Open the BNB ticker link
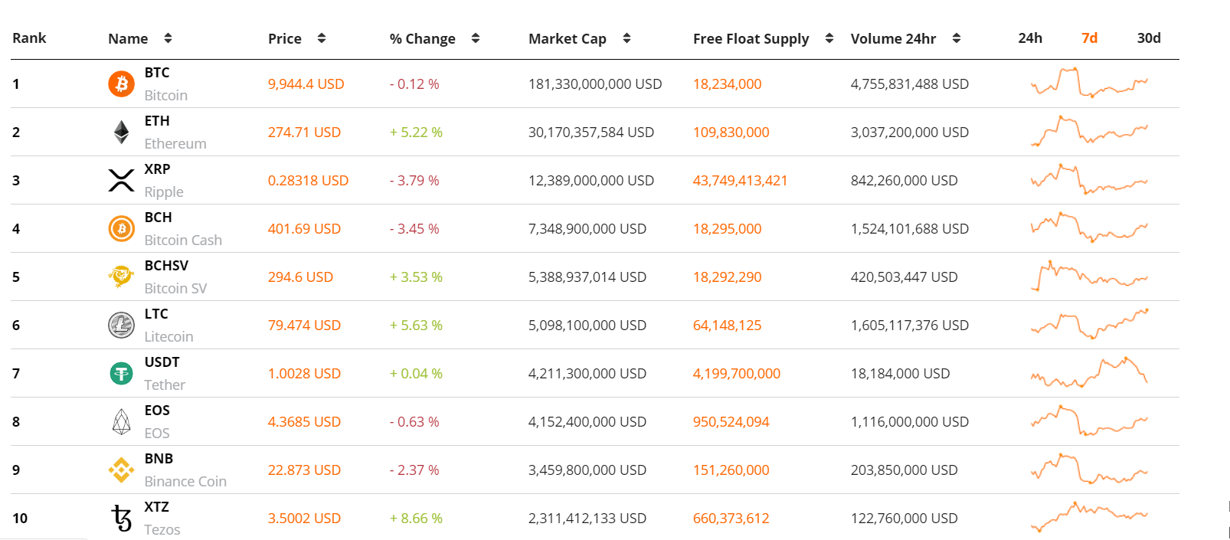Viewport: 1230px width, 540px height. tap(159, 459)
